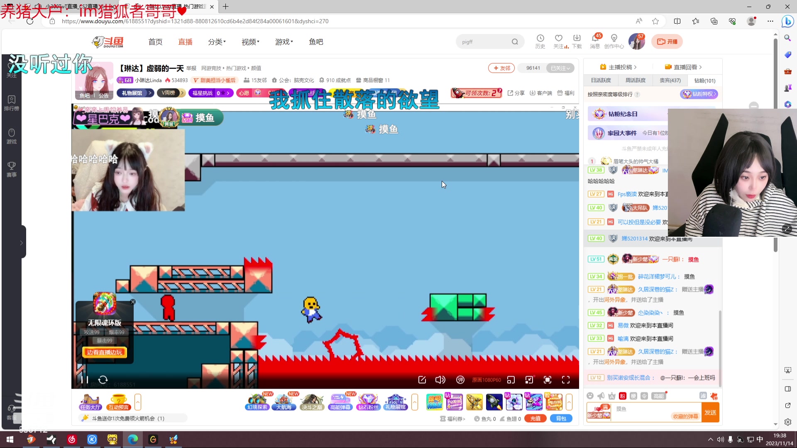Open the emoji picker in chat
797x448 pixels.
tap(590, 396)
